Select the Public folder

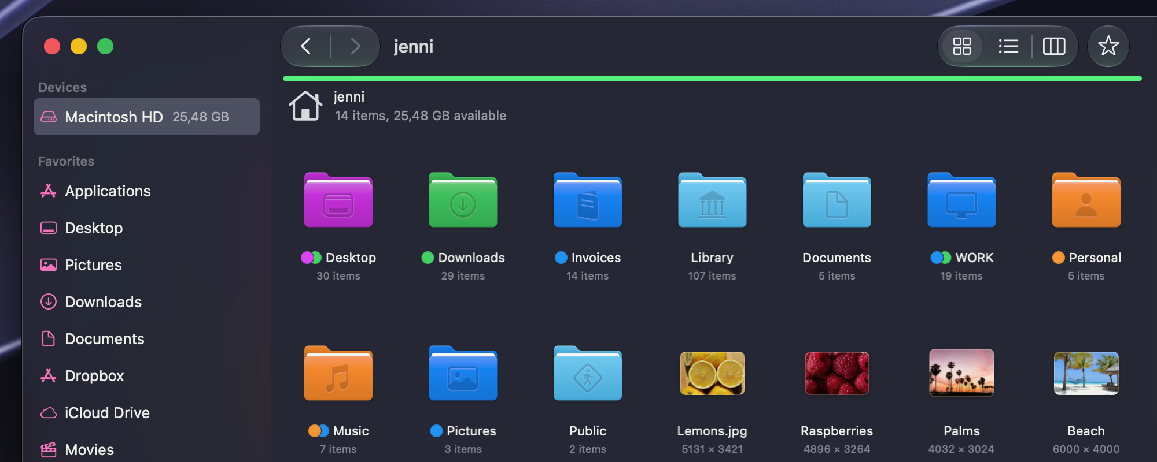pos(588,373)
